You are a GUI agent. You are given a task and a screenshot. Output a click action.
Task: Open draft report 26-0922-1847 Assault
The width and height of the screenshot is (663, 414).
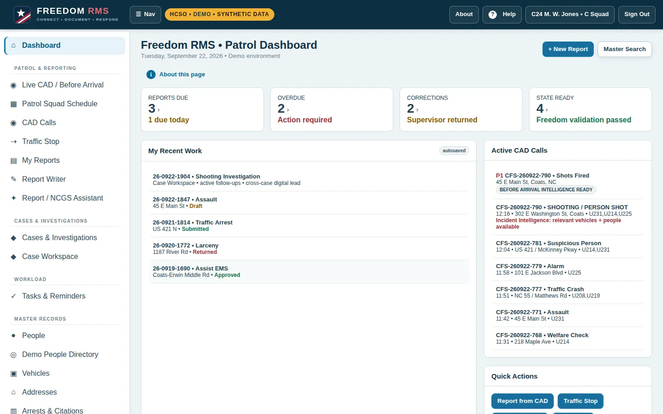[x=308, y=203]
